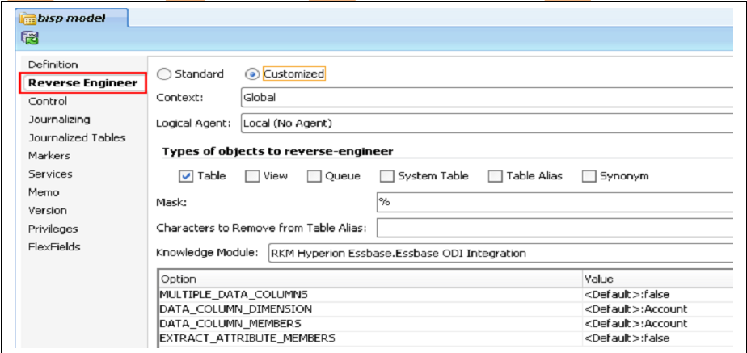This screenshot has height=353, width=747.
Task: Click the Value column header
Action: (x=657, y=279)
